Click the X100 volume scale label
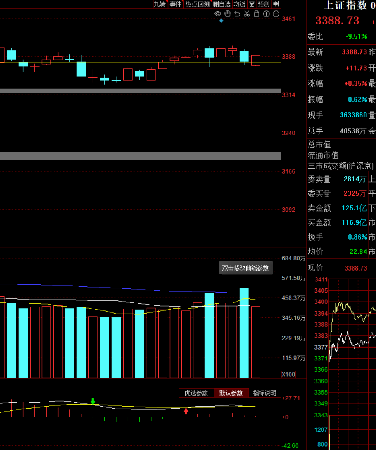376x450 pixels. click(x=288, y=374)
